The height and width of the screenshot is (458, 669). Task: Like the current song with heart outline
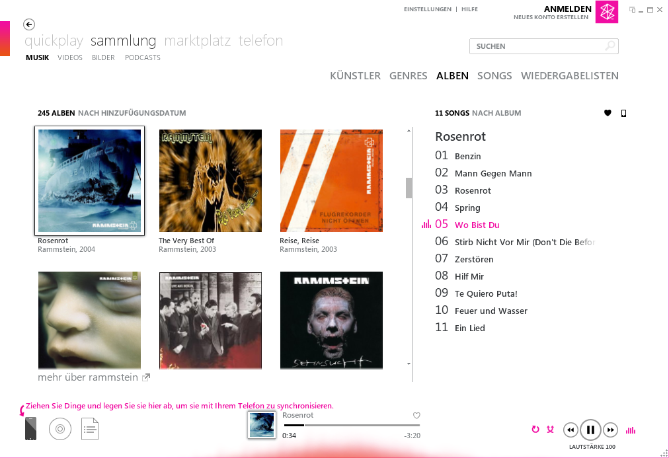tap(416, 415)
